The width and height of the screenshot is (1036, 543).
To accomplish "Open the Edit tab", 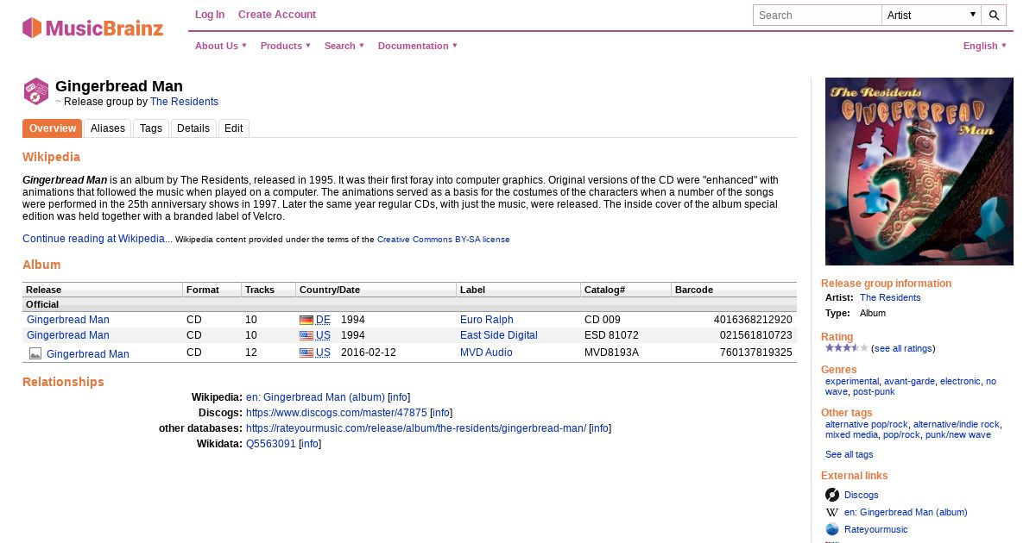I will tap(234, 128).
